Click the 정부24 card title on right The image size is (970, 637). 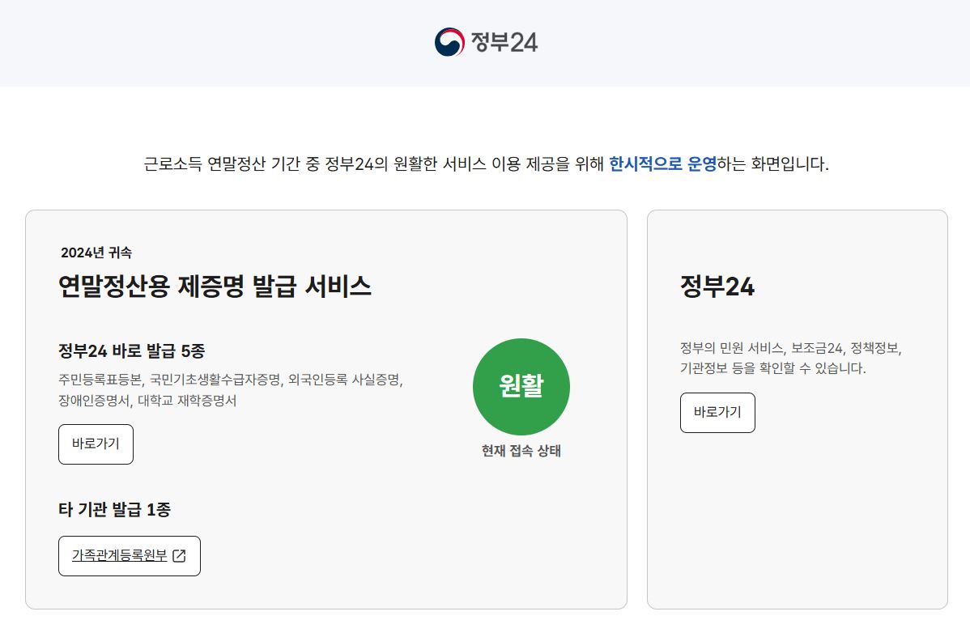[x=717, y=287]
